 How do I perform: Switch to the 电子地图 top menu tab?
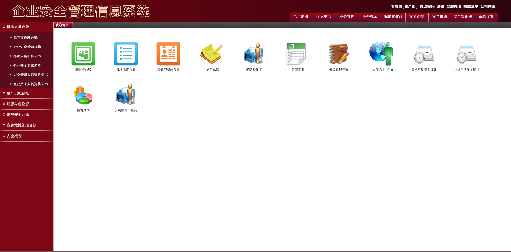click(x=301, y=17)
